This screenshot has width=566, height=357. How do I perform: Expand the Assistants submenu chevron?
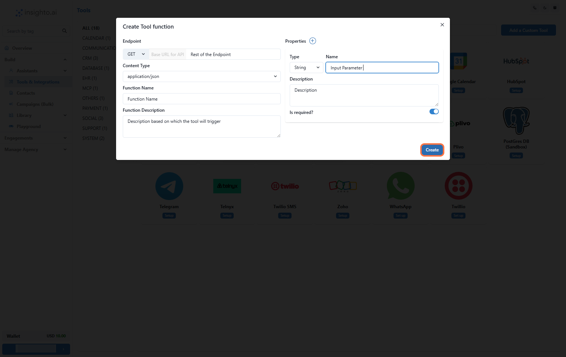click(x=65, y=71)
